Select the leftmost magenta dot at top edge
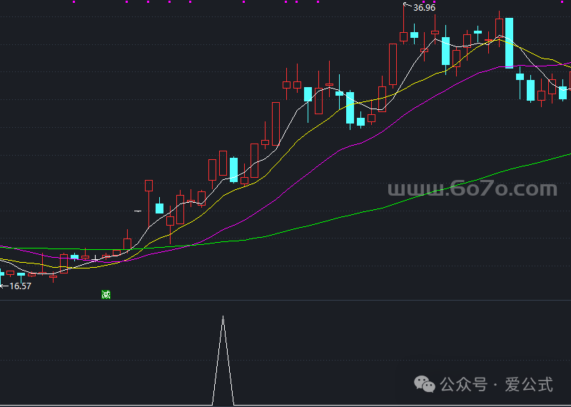This screenshot has width=571, height=407. [75, 2]
